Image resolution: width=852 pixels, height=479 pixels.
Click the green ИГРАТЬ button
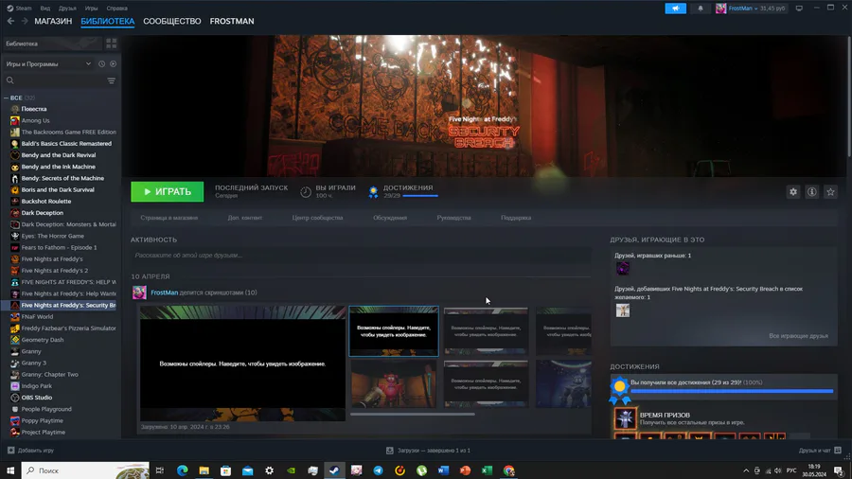pos(168,192)
